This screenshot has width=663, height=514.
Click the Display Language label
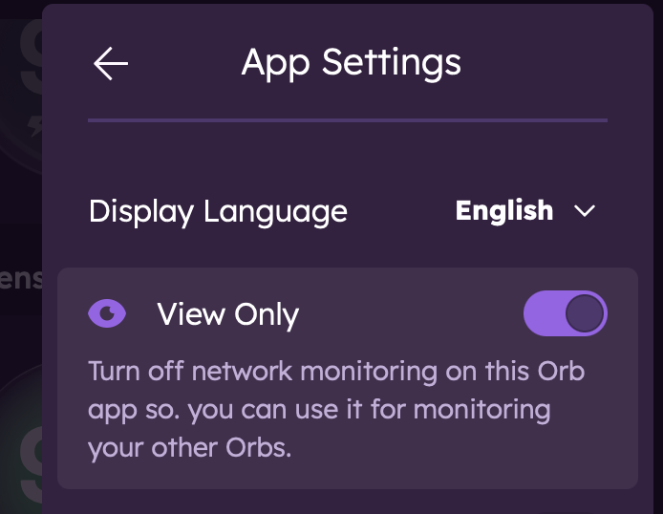pyautogui.click(x=218, y=211)
